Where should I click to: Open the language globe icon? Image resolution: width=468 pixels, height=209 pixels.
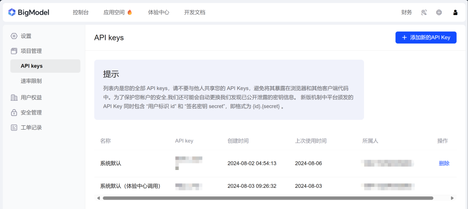click(x=439, y=12)
